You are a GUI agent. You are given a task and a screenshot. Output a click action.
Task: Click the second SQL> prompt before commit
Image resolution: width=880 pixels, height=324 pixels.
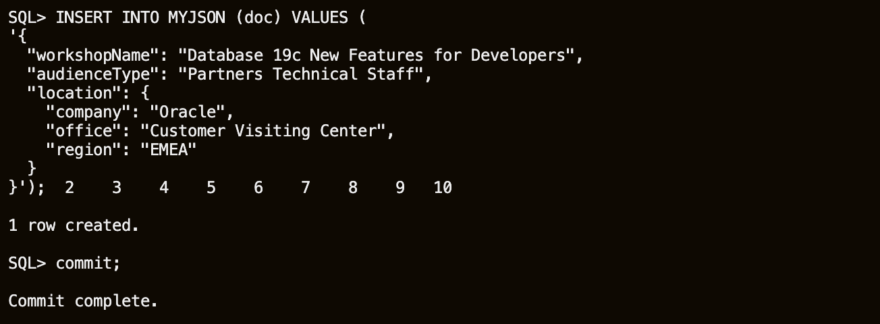click(x=27, y=263)
